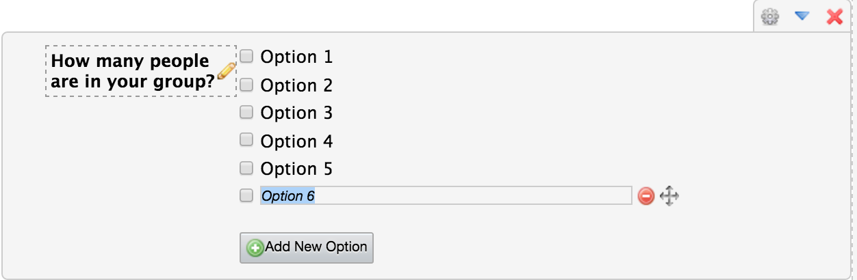857x280 pixels.
Task: Click the pencil edit icon beside question
Action: click(x=227, y=70)
